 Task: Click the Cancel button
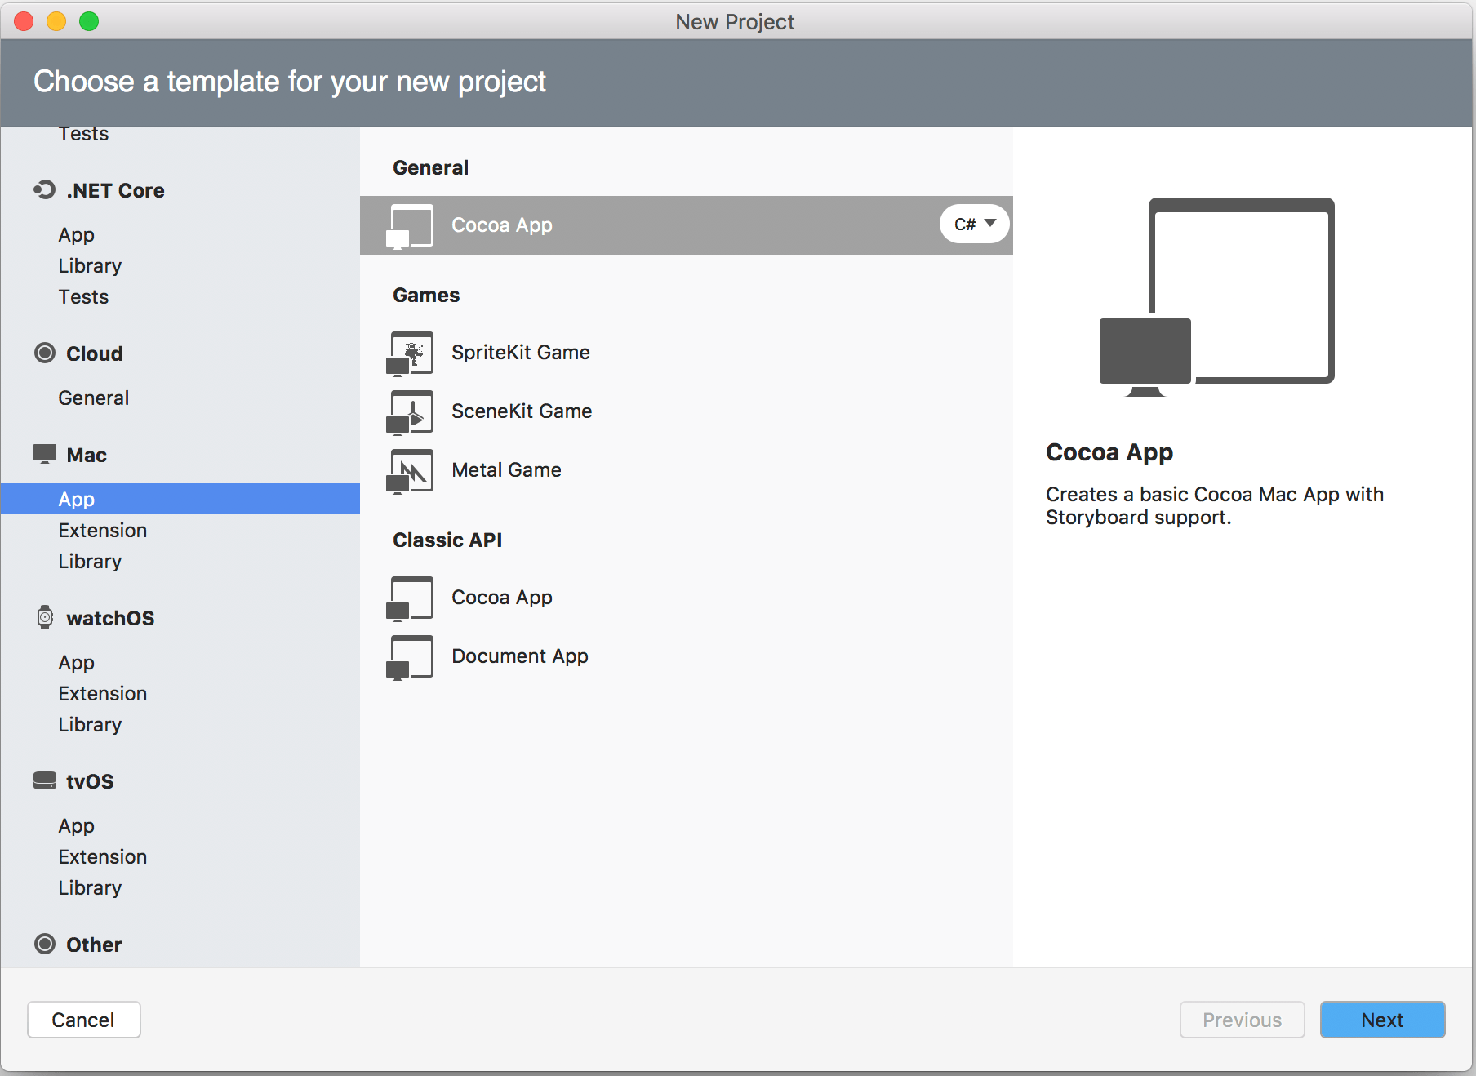(x=84, y=1020)
